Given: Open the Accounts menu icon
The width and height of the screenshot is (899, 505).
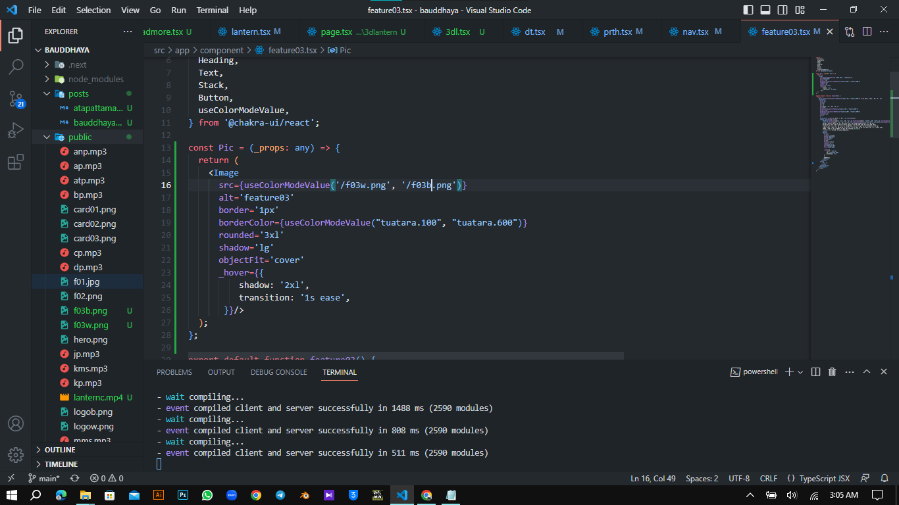Looking at the screenshot, I should (x=16, y=423).
